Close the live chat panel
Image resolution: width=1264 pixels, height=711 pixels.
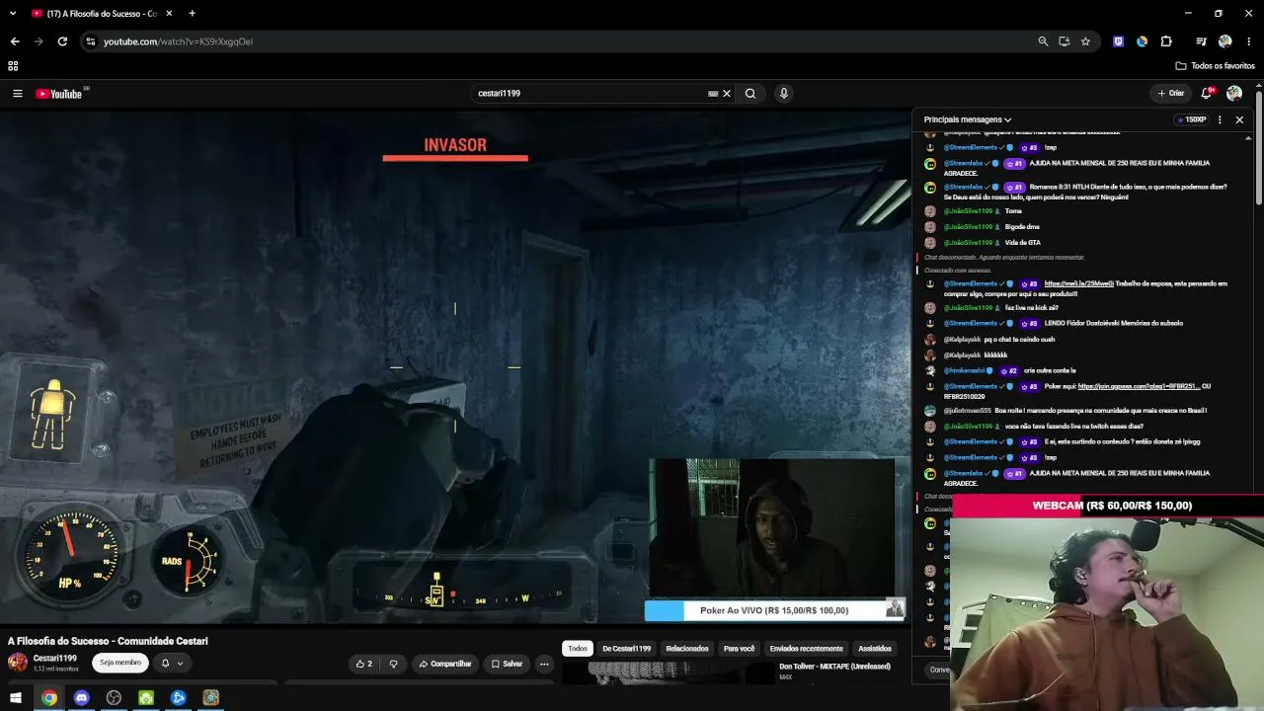coord(1239,119)
